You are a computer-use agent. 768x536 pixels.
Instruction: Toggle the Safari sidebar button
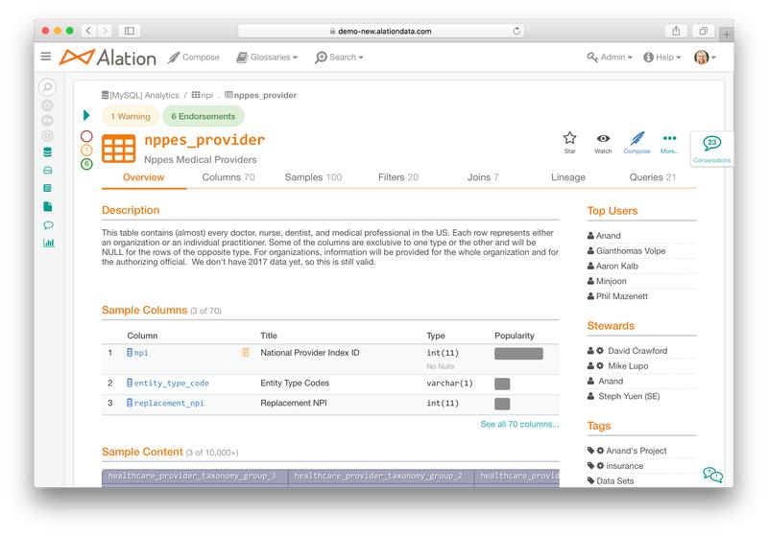(x=130, y=31)
